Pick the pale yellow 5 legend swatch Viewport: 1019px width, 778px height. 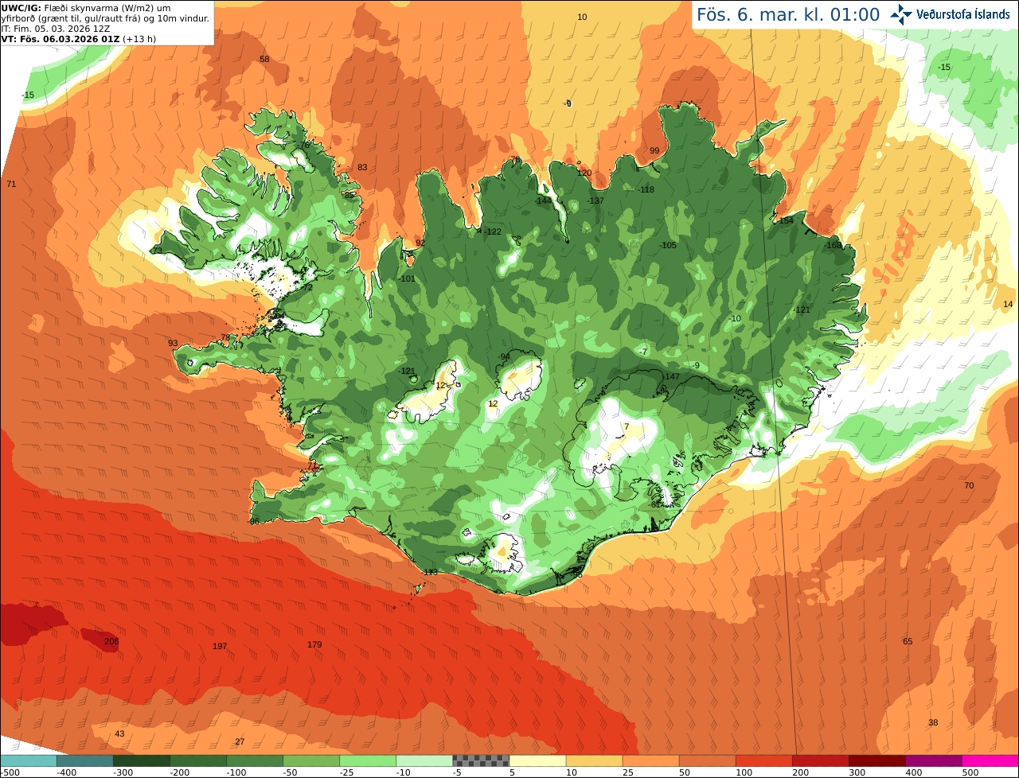[537, 760]
